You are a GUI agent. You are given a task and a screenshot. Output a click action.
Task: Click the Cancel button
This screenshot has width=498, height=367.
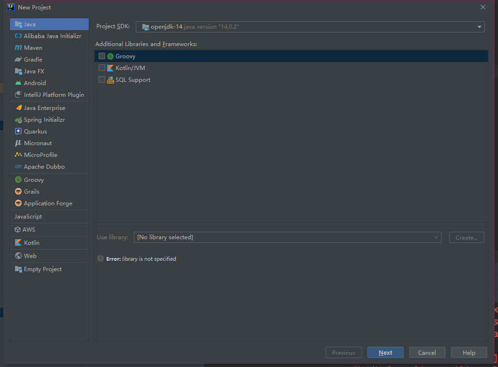pos(427,353)
